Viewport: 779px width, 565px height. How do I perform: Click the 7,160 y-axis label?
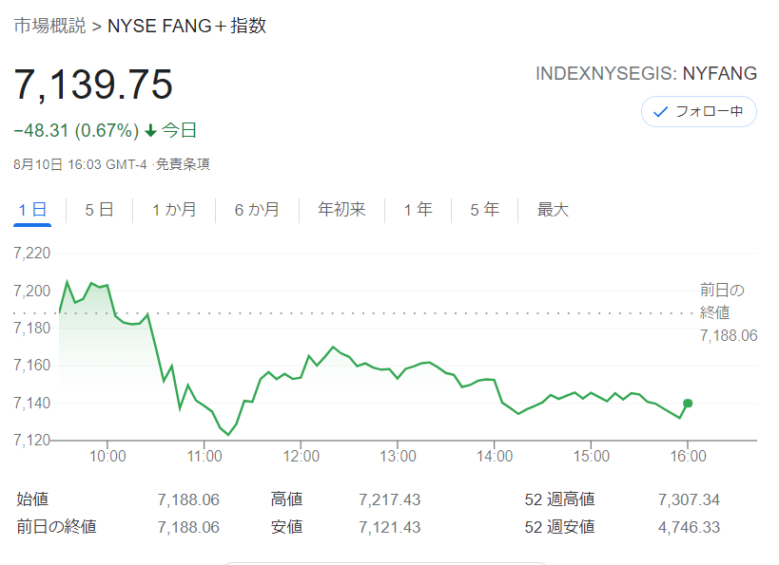pyautogui.click(x=31, y=366)
